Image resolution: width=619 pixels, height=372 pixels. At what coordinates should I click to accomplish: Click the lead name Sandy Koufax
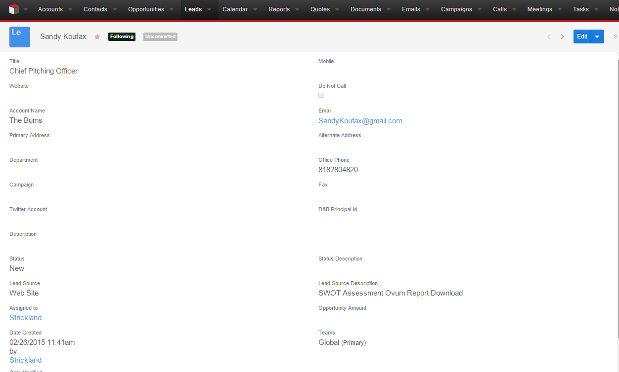click(63, 37)
